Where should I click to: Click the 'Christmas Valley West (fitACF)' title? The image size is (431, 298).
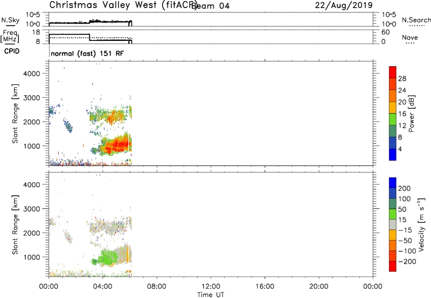123,5
